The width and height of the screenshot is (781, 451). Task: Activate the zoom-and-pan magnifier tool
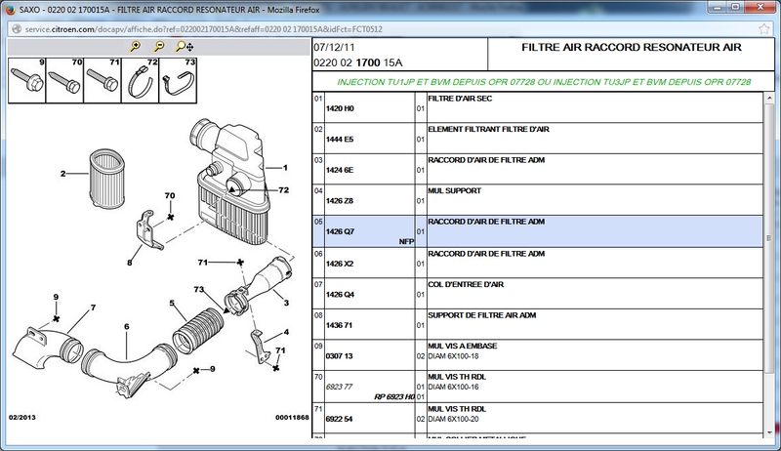pyautogui.click(x=185, y=46)
